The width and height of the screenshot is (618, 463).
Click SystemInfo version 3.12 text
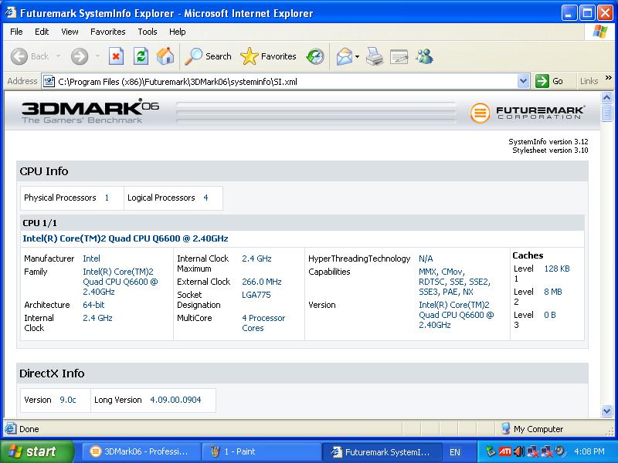tap(548, 142)
